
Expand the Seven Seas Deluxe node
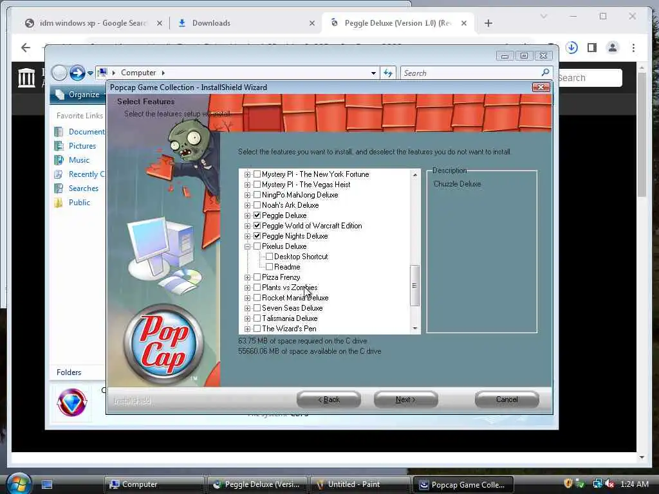[247, 308]
